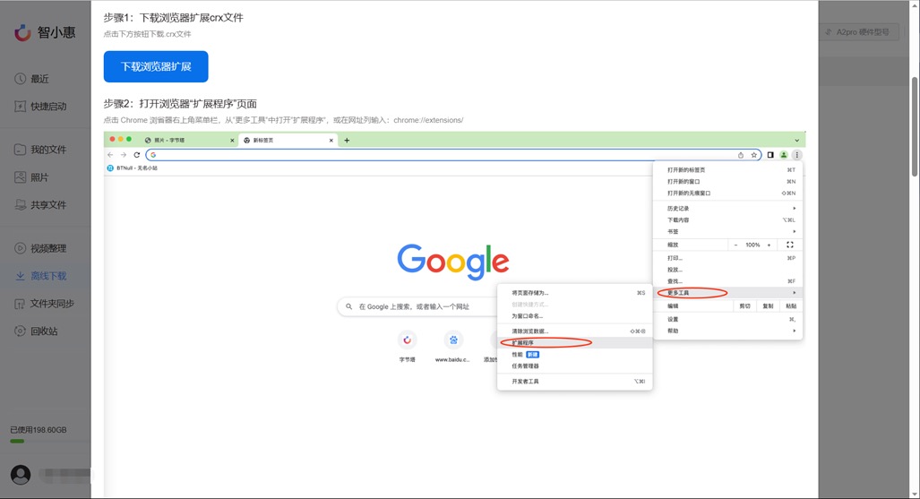920x499 pixels.
Task: Select the 视频整理 video icon
Action: click(x=21, y=248)
